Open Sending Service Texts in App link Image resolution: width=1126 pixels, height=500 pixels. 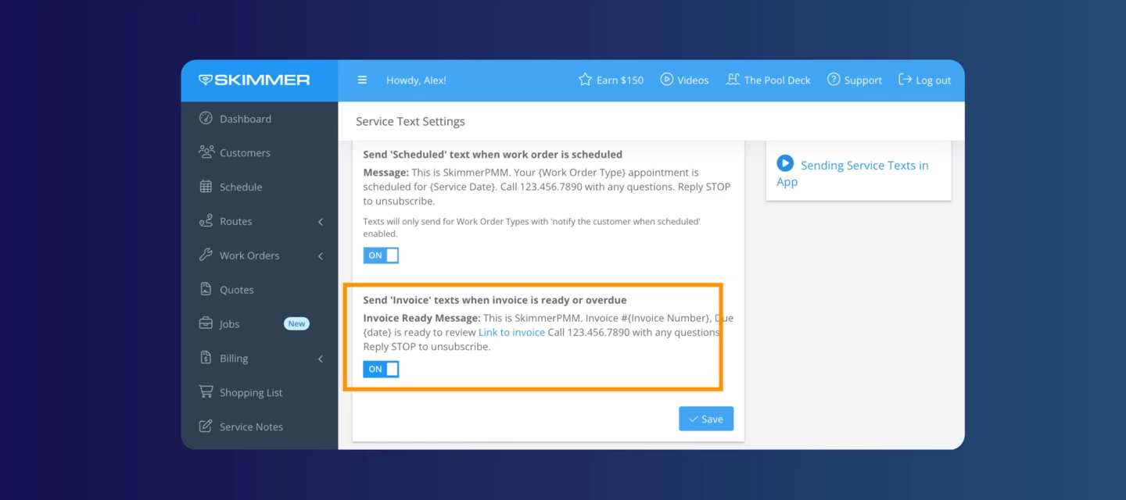(852, 173)
